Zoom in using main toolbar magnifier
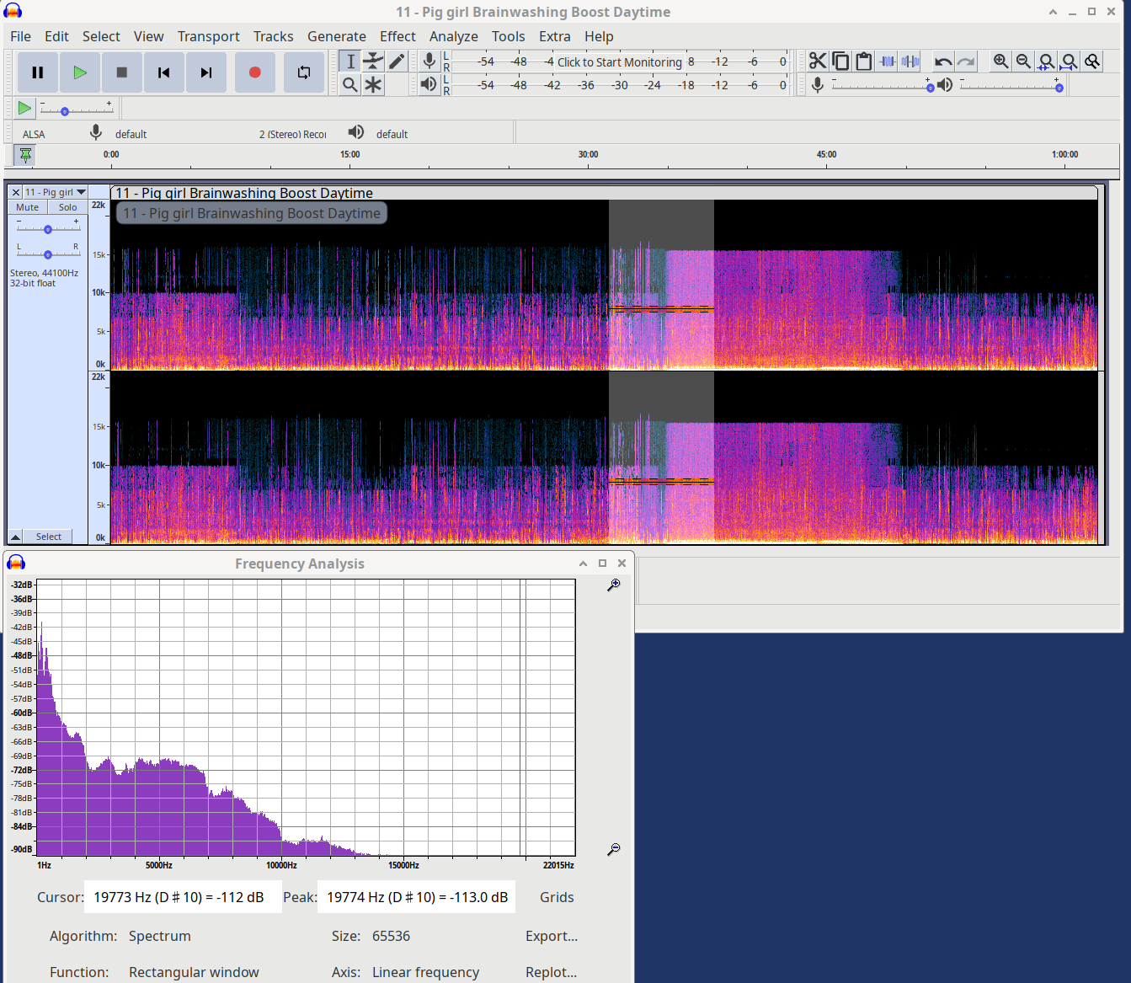The height and width of the screenshot is (983, 1131). 1000,61
